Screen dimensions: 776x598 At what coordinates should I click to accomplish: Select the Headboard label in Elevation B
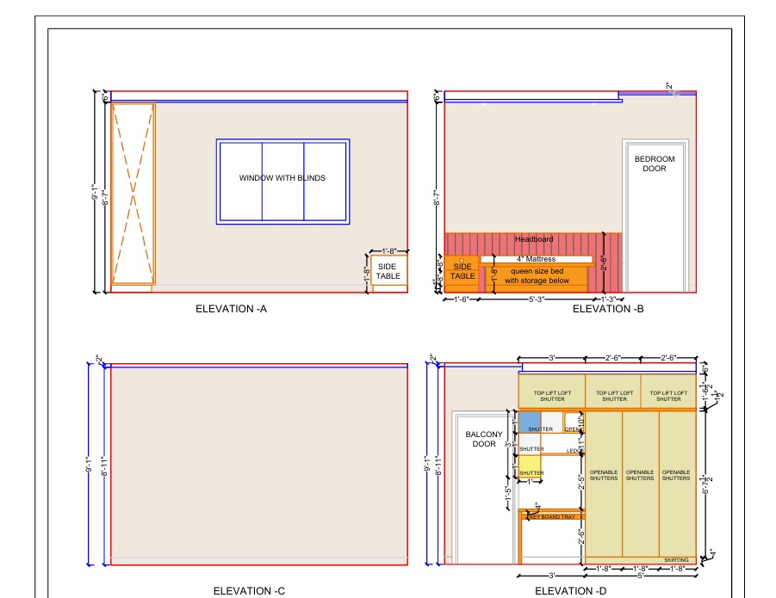(x=534, y=238)
